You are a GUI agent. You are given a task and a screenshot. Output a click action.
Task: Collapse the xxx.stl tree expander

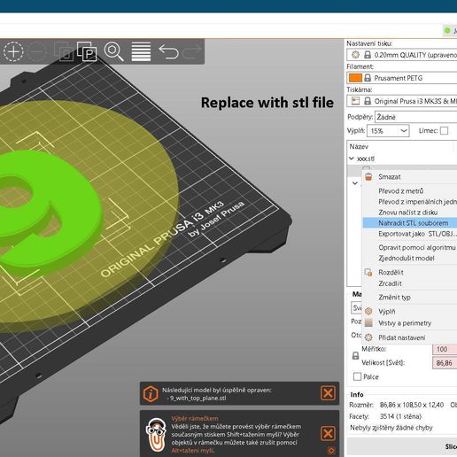(x=352, y=159)
